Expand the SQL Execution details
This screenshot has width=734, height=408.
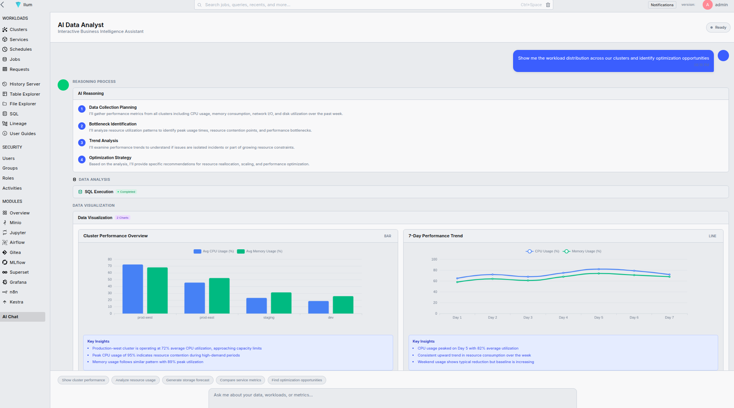pos(99,192)
